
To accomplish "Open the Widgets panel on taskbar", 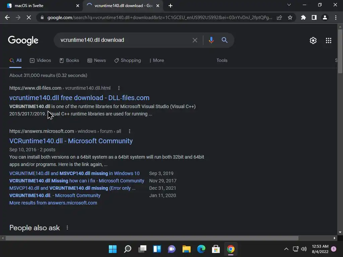I will click(x=157, y=249).
